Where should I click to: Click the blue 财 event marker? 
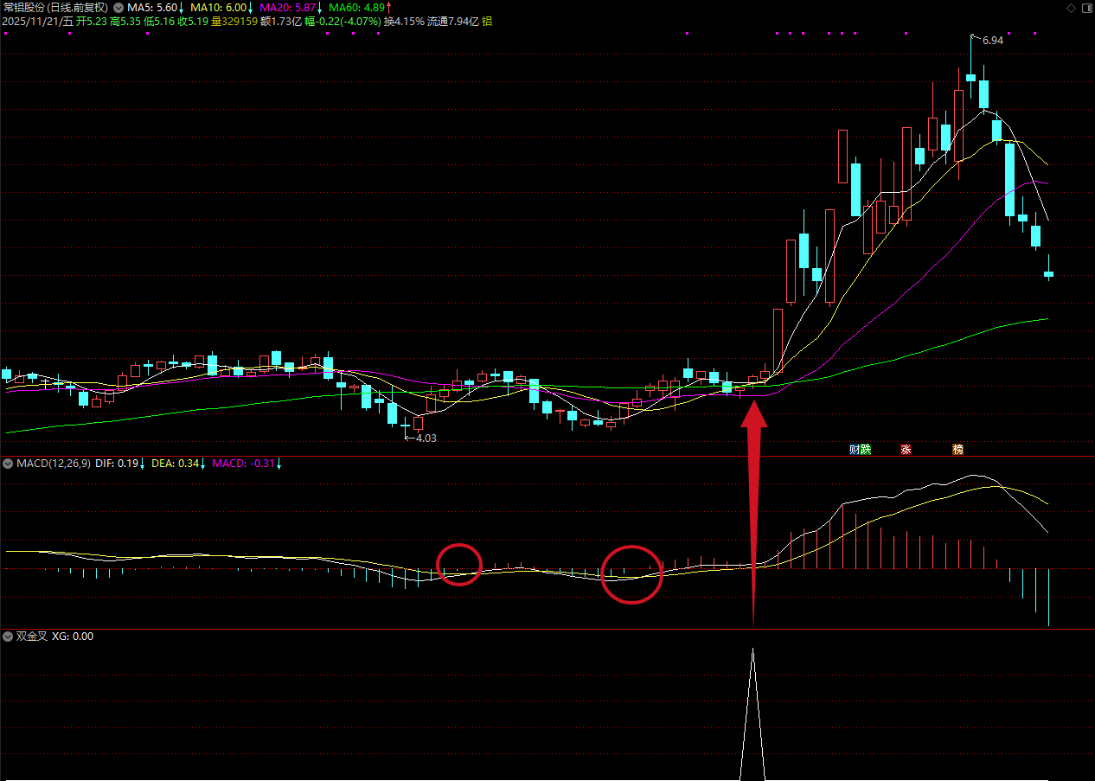click(x=855, y=449)
